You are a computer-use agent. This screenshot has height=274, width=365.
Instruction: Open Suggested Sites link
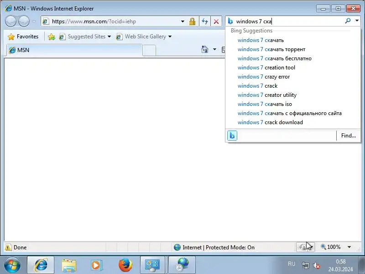tap(82, 37)
